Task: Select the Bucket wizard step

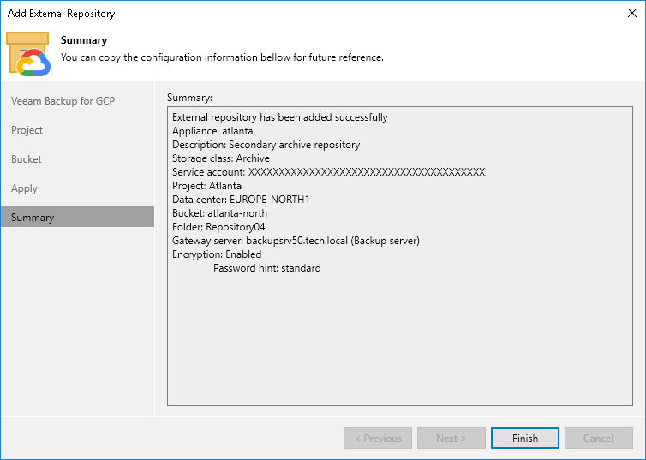Action: coord(27,159)
